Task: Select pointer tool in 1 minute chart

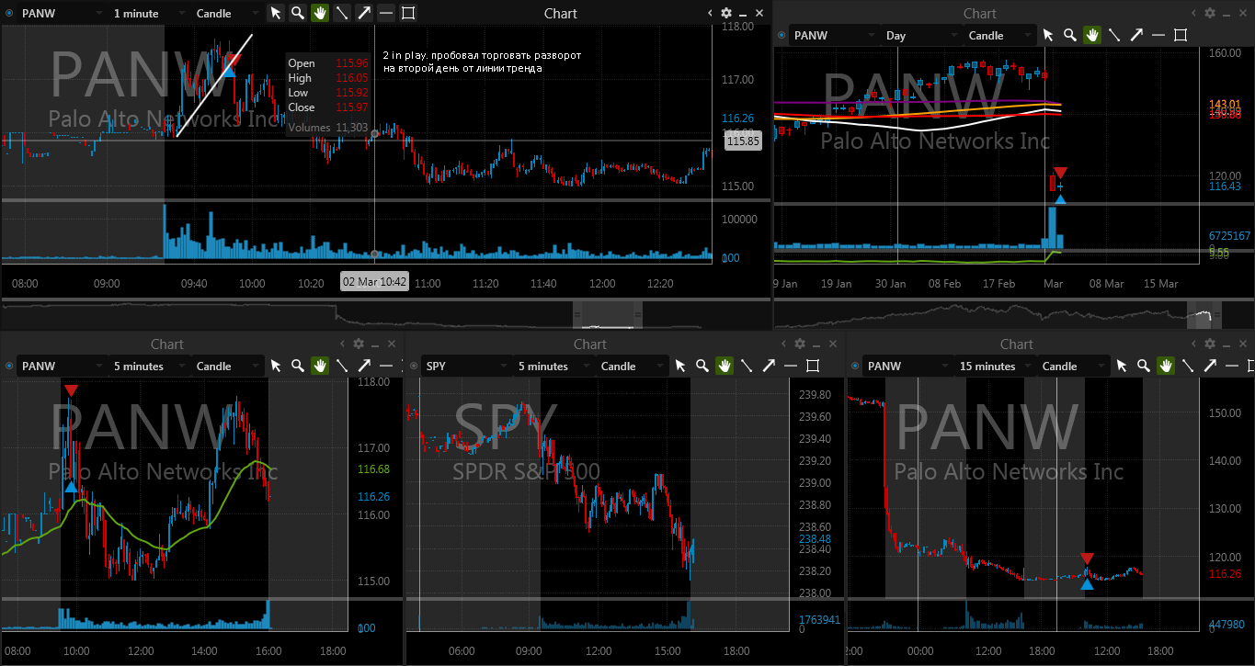Action: click(276, 13)
